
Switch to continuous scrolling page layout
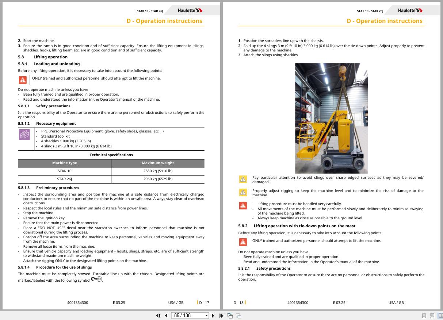[x=432, y=316]
